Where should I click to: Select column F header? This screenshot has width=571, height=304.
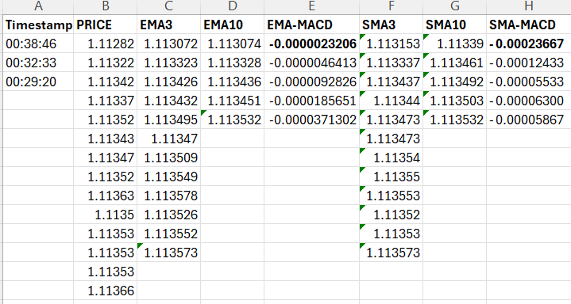[391, 6]
